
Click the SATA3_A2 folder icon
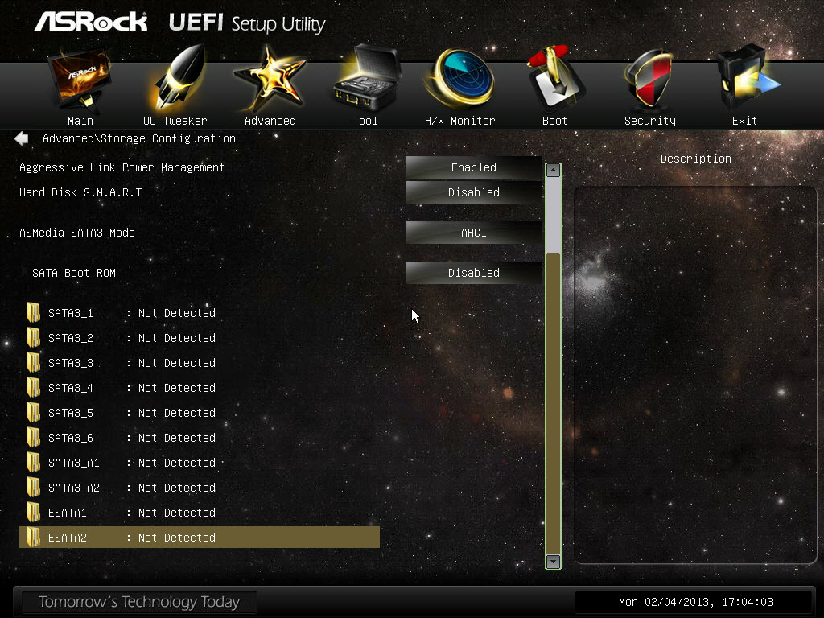coord(33,487)
